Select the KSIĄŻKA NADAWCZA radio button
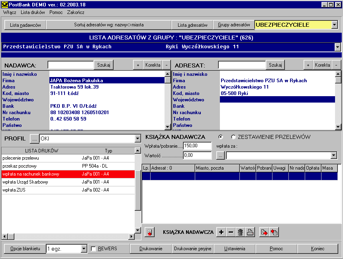 pos(221,137)
